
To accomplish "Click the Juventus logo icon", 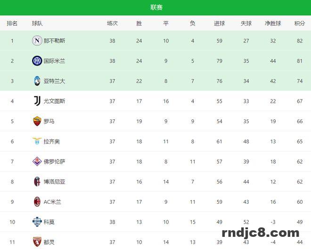I will 37,101.
